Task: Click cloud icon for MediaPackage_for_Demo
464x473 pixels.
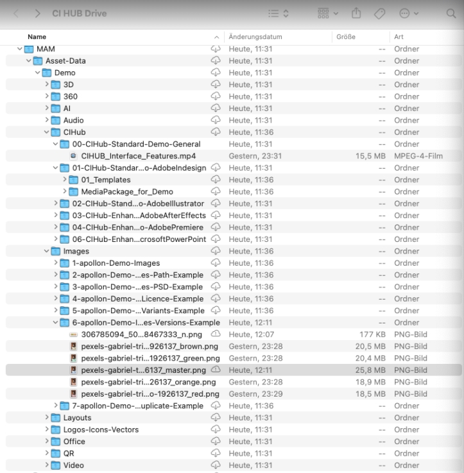Action: coord(216,191)
